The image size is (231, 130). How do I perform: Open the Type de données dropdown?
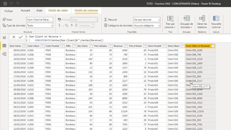click(x=40, y=26)
